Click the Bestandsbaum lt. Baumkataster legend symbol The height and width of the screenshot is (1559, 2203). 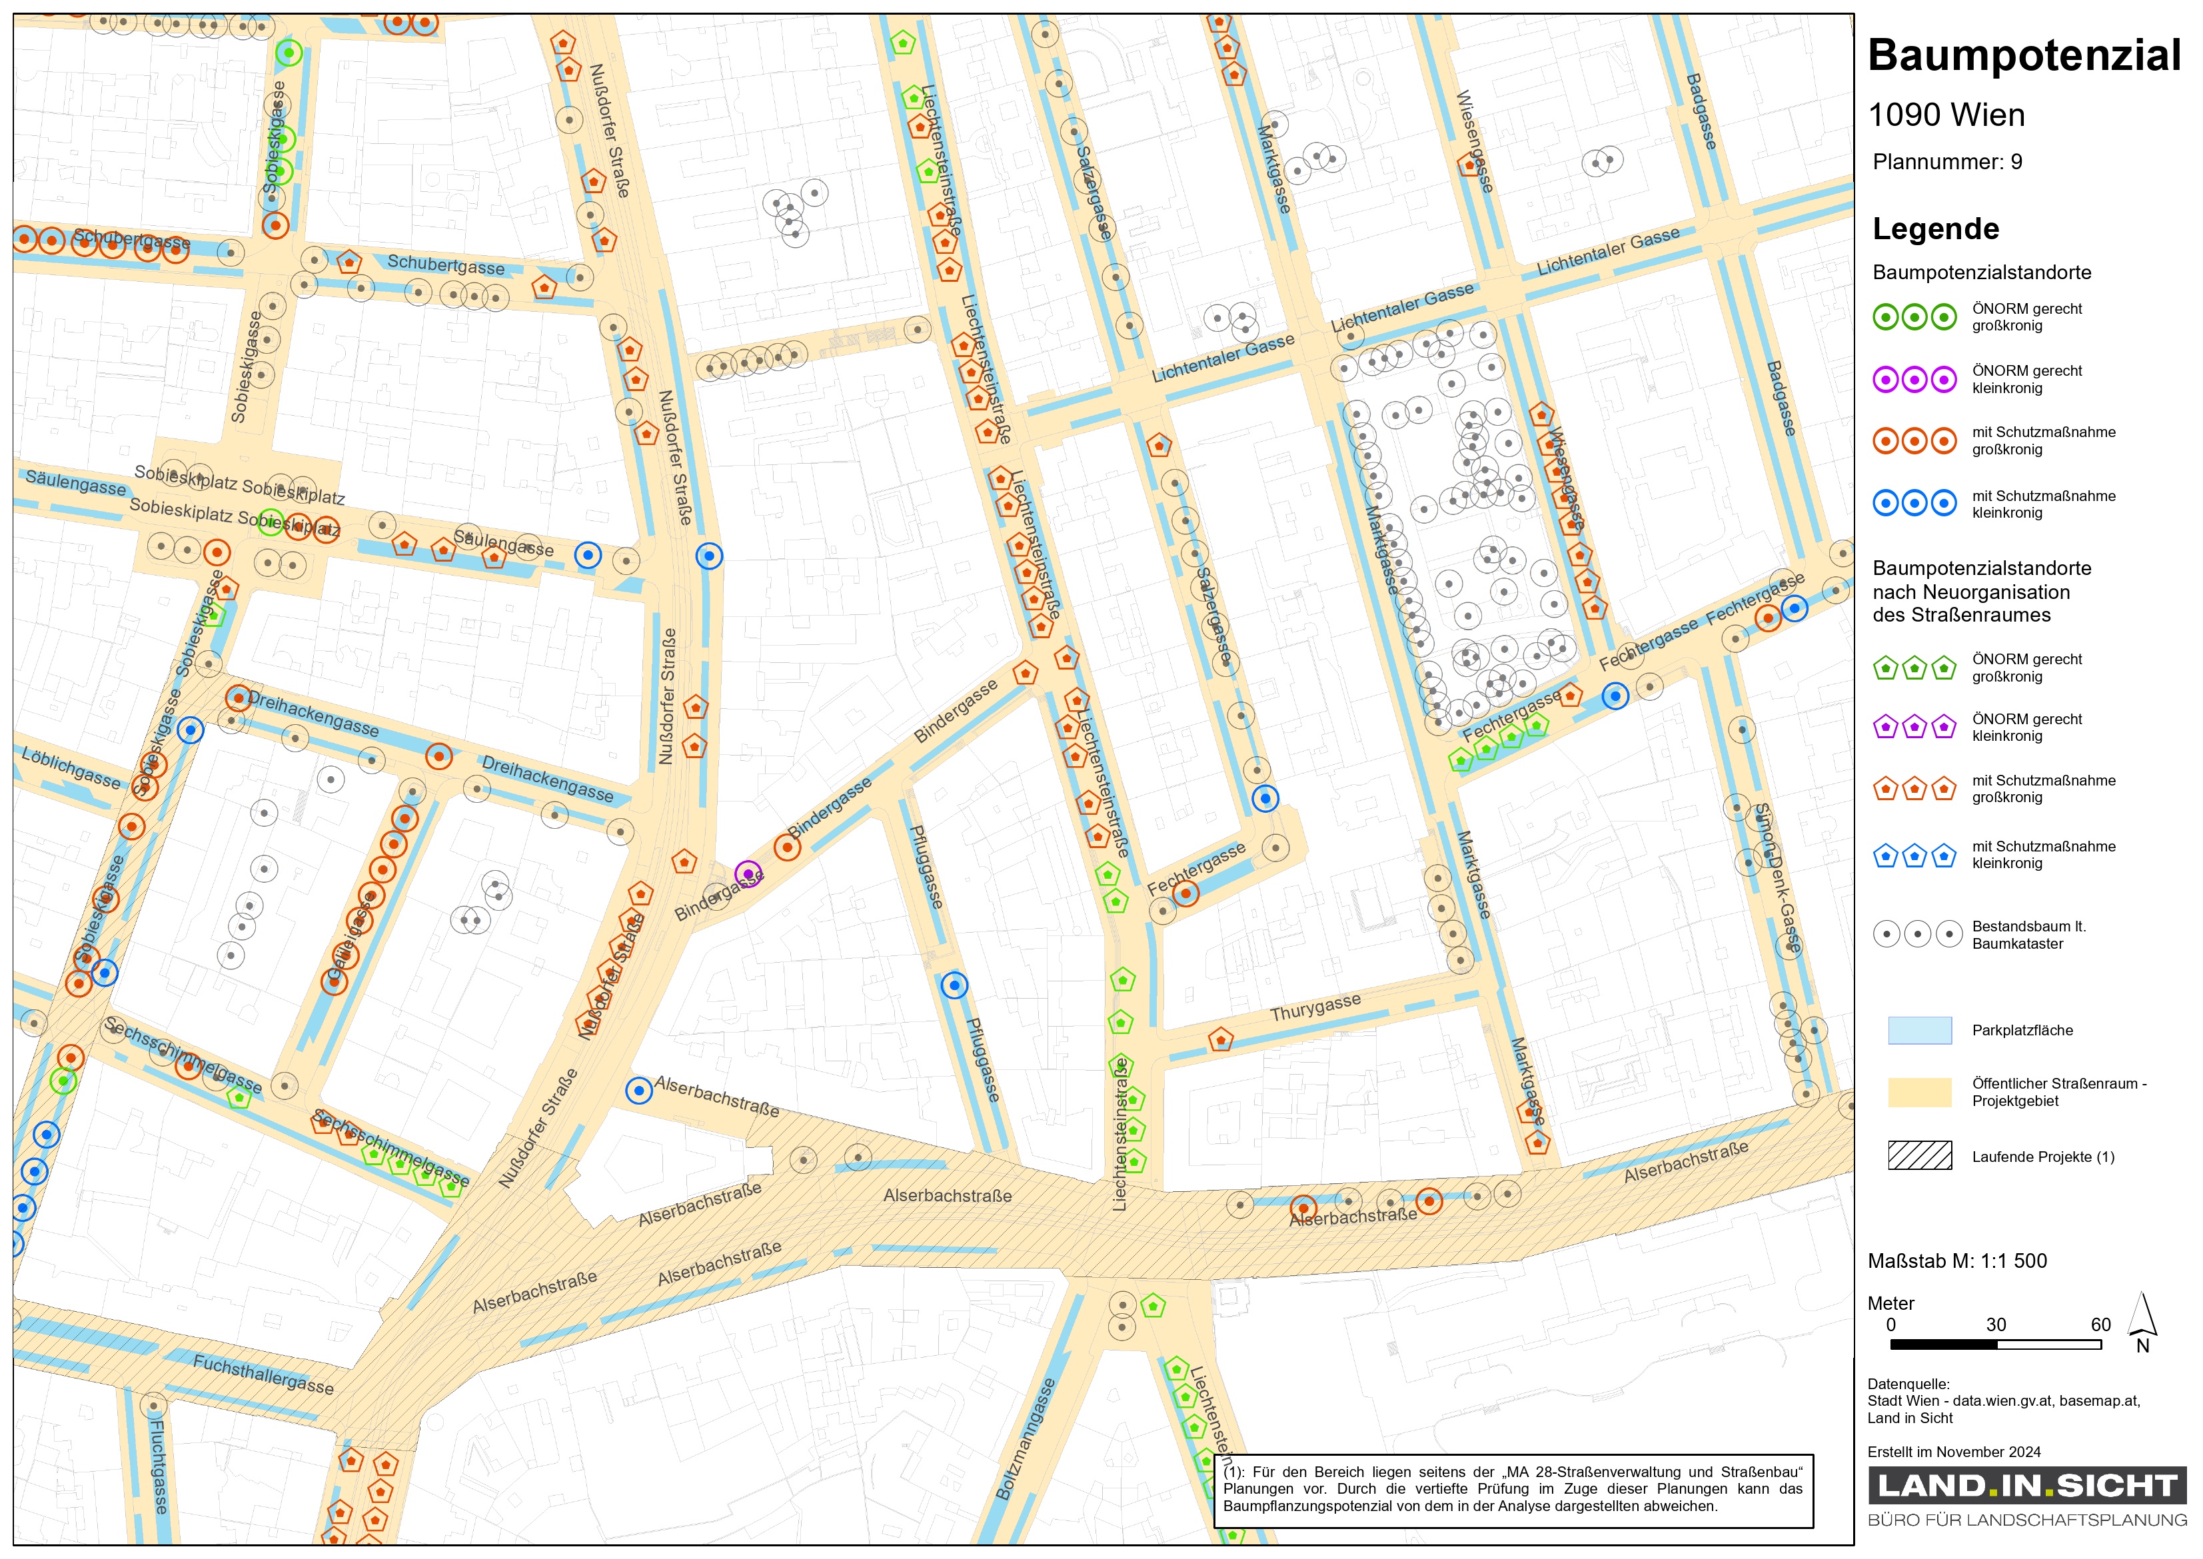tap(1917, 934)
